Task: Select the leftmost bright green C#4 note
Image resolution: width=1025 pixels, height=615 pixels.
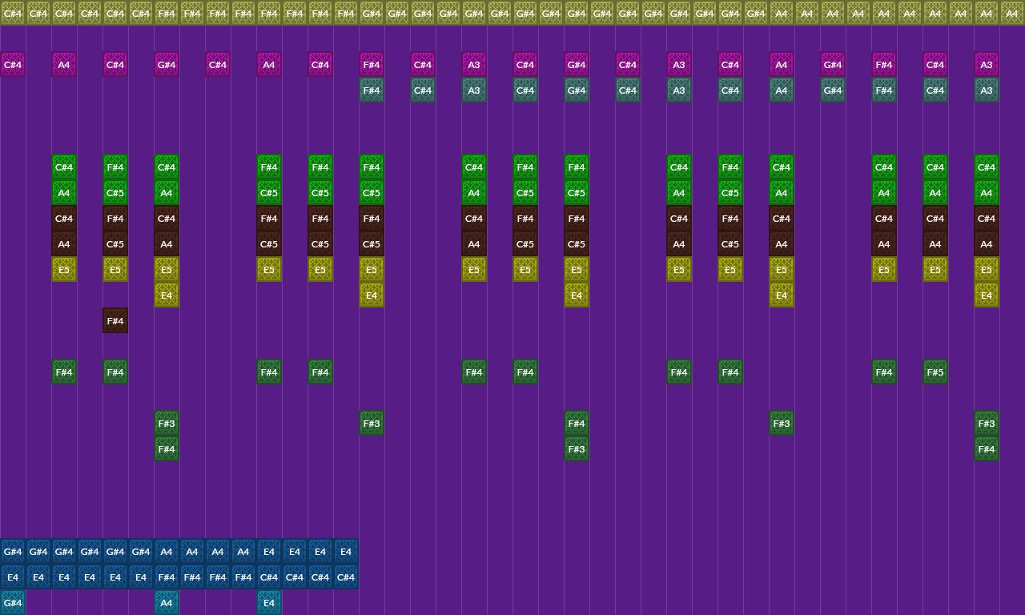Action: click(x=64, y=167)
